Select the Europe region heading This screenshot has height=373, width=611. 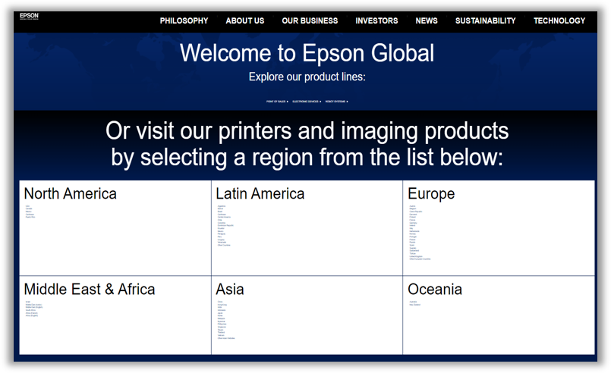431,194
